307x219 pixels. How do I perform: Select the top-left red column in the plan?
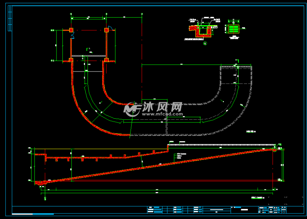click(71, 30)
